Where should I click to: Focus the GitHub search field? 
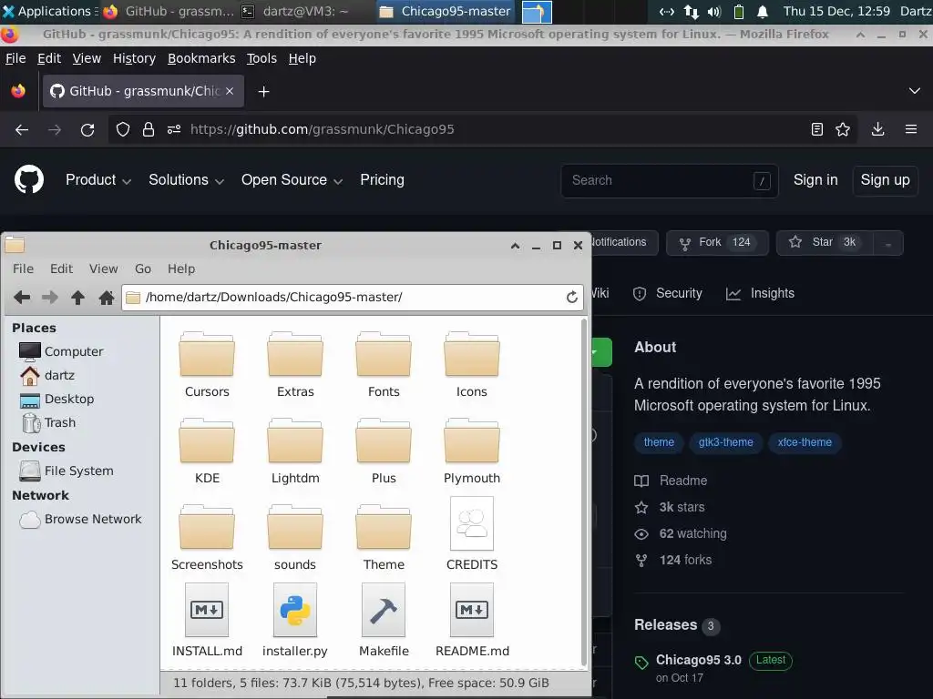[670, 180]
